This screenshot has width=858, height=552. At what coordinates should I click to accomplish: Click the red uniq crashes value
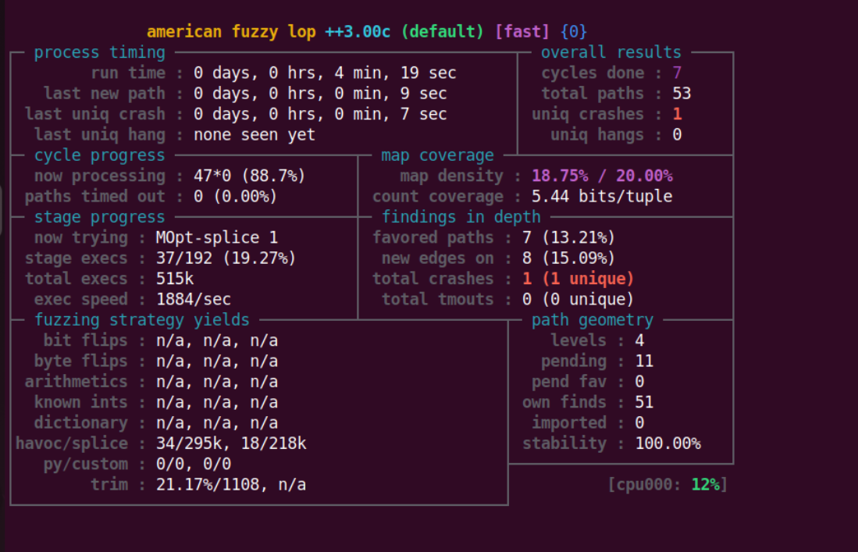coord(677,114)
